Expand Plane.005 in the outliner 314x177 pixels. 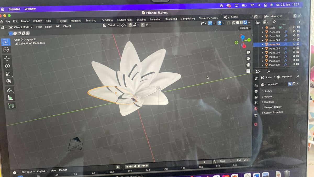[263, 48]
